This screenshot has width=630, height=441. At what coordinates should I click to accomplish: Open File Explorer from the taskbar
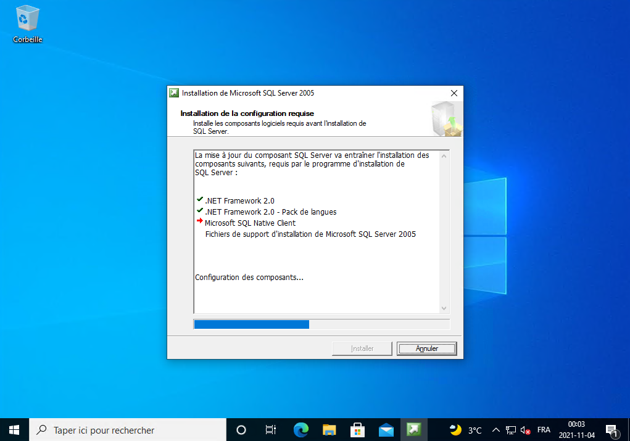point(329,430)
